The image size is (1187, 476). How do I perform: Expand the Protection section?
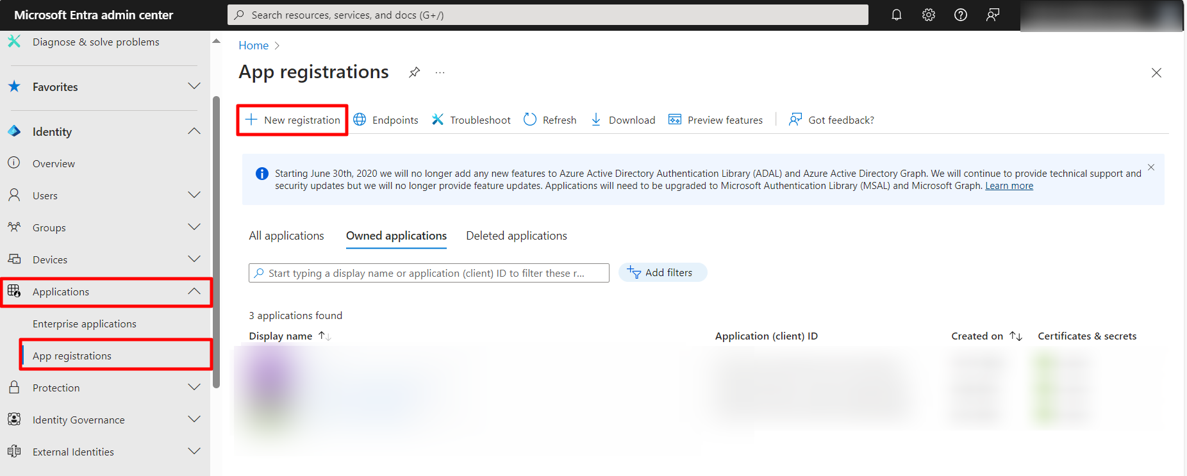point(194,387)
